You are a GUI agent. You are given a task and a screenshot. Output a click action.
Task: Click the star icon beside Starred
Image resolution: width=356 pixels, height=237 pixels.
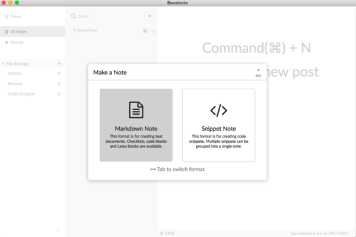click(7, 42)
